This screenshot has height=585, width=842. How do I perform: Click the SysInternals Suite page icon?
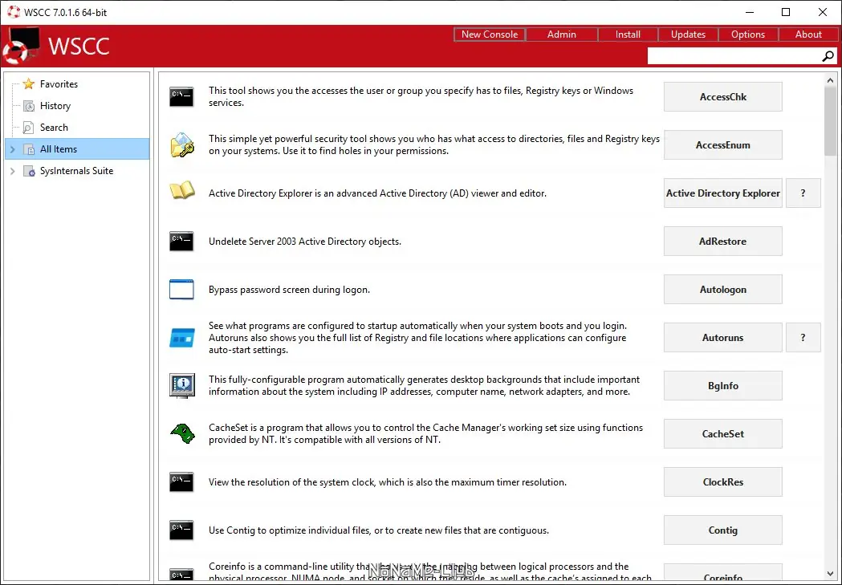pyautogui.click(x=29, y=171)
